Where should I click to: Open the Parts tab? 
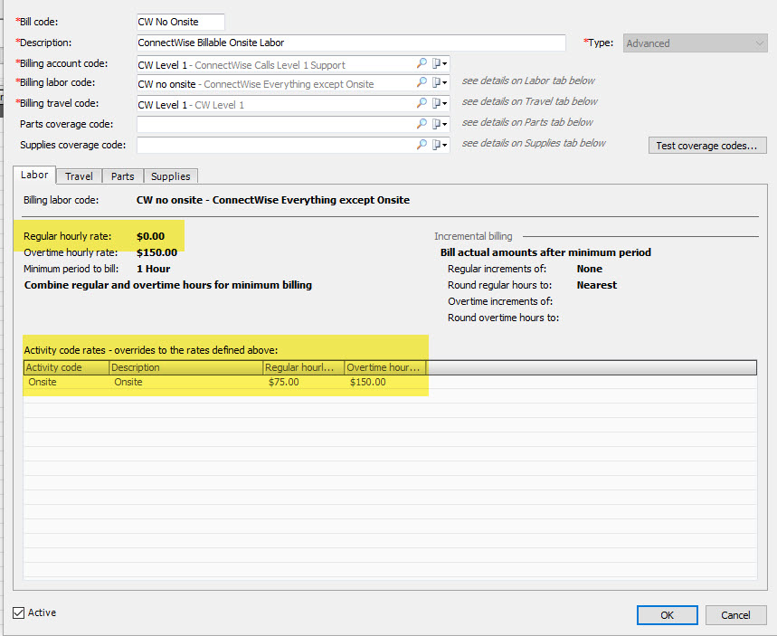click(122, 176)
